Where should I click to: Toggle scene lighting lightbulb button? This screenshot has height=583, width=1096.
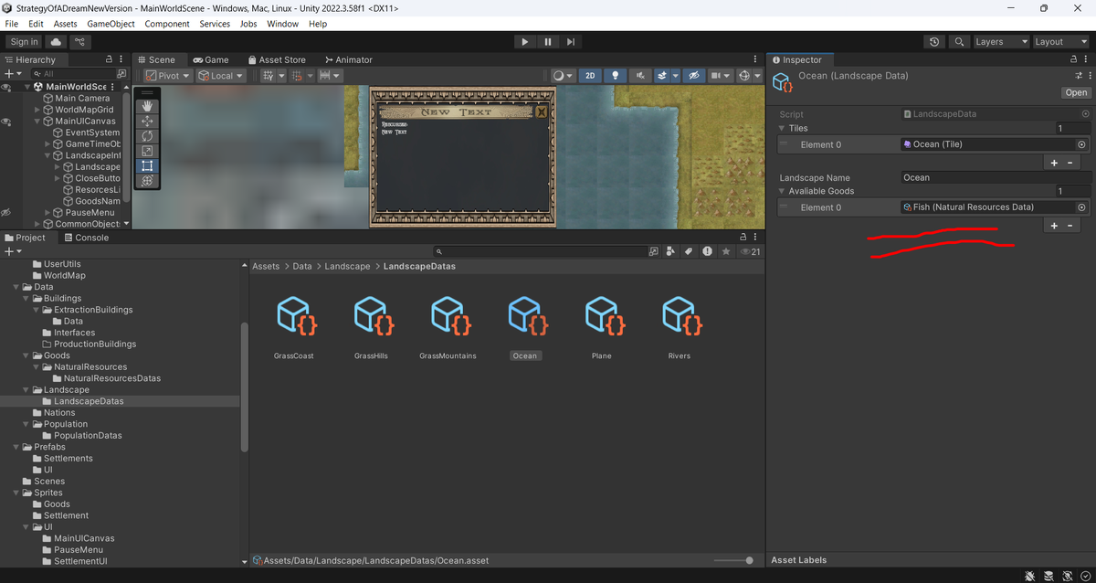point(616,76)
